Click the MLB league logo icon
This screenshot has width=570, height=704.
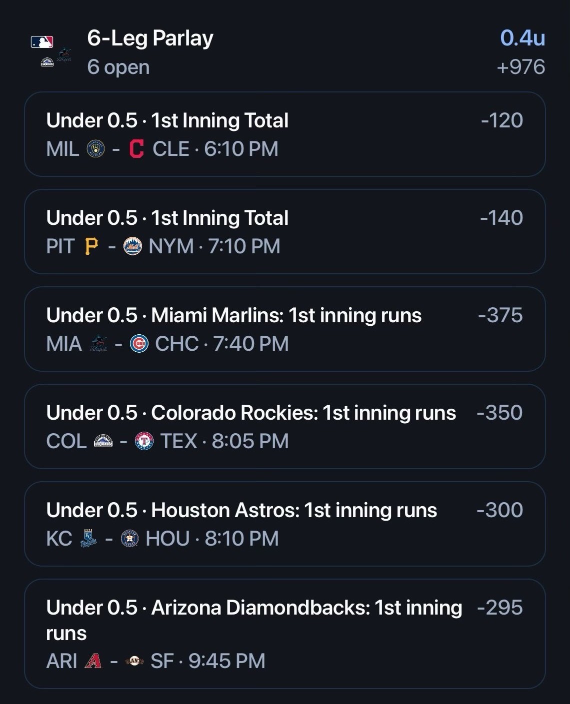(x=42, y=42)
